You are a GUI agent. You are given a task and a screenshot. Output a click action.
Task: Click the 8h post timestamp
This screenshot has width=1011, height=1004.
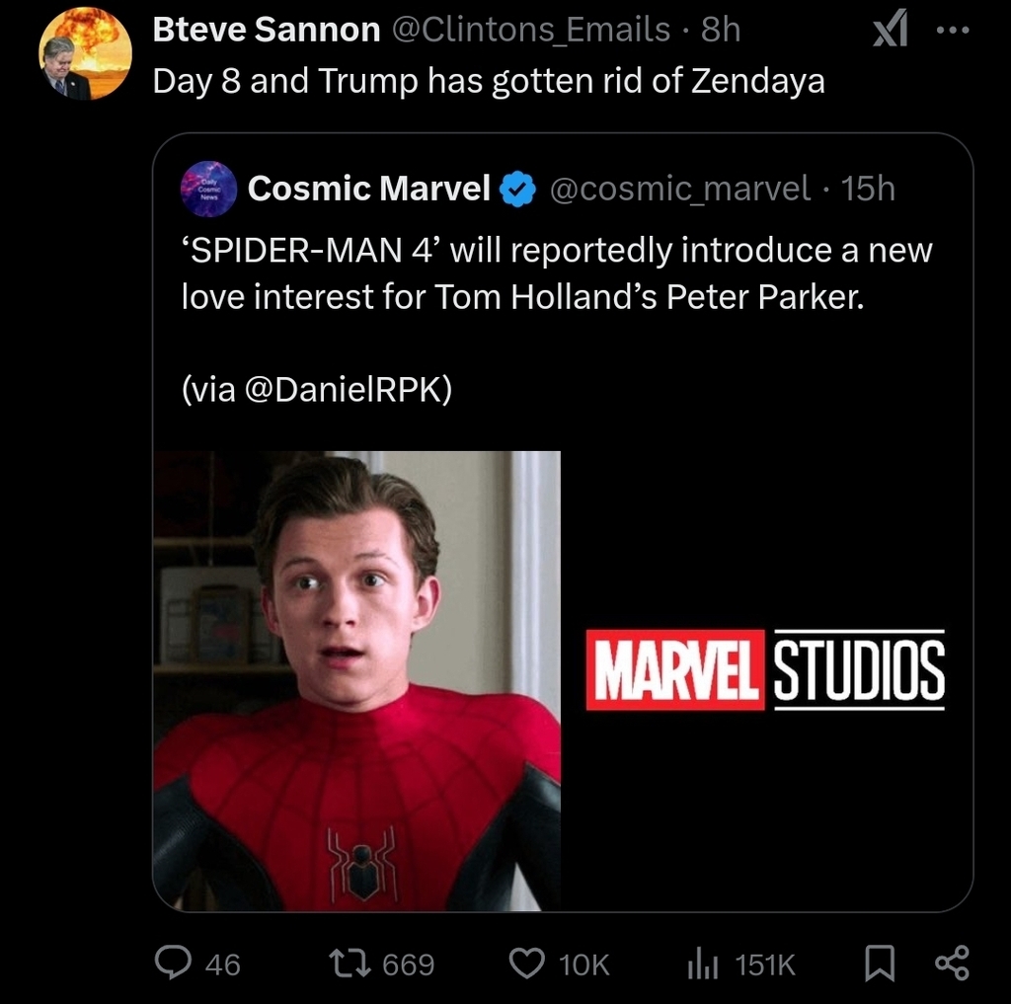coord(721,31)
